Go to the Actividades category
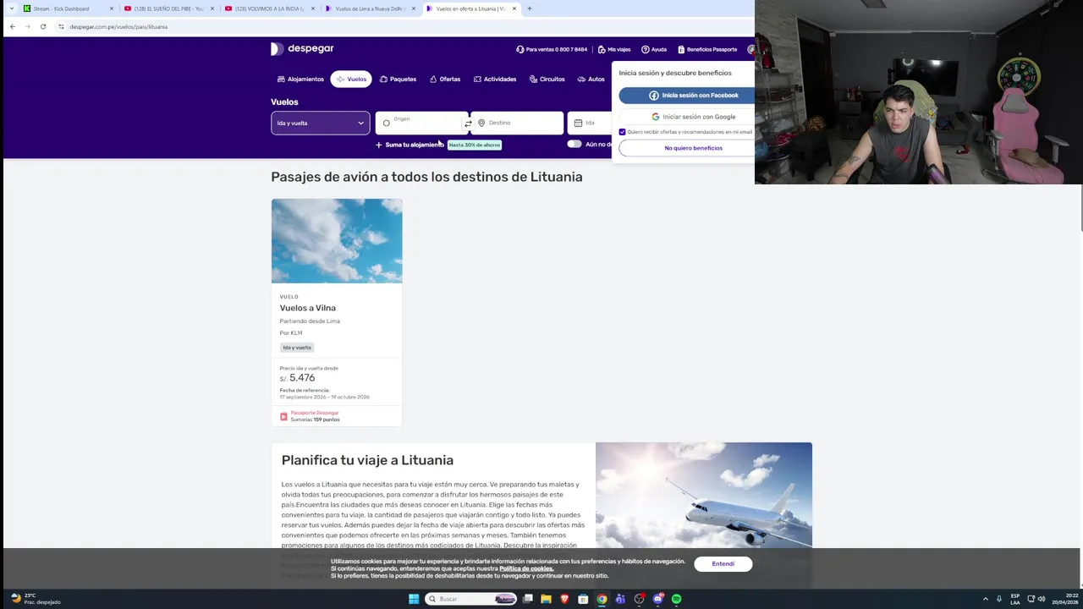 [x=495, y=79]
